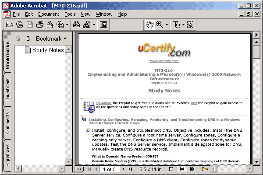Switch to the Bookmarks tab
Screen dimensions: 263x175
[x=7, y=55]
